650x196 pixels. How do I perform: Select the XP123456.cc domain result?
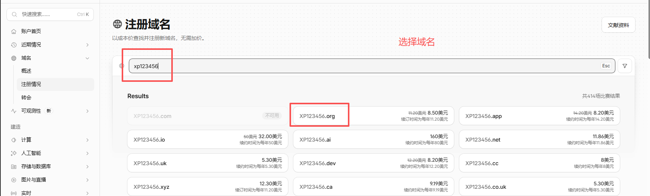coord(539,163)
